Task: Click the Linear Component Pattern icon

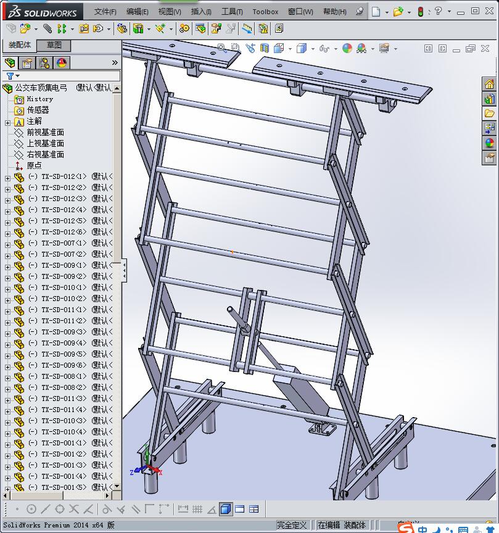Action: (62, 29)
